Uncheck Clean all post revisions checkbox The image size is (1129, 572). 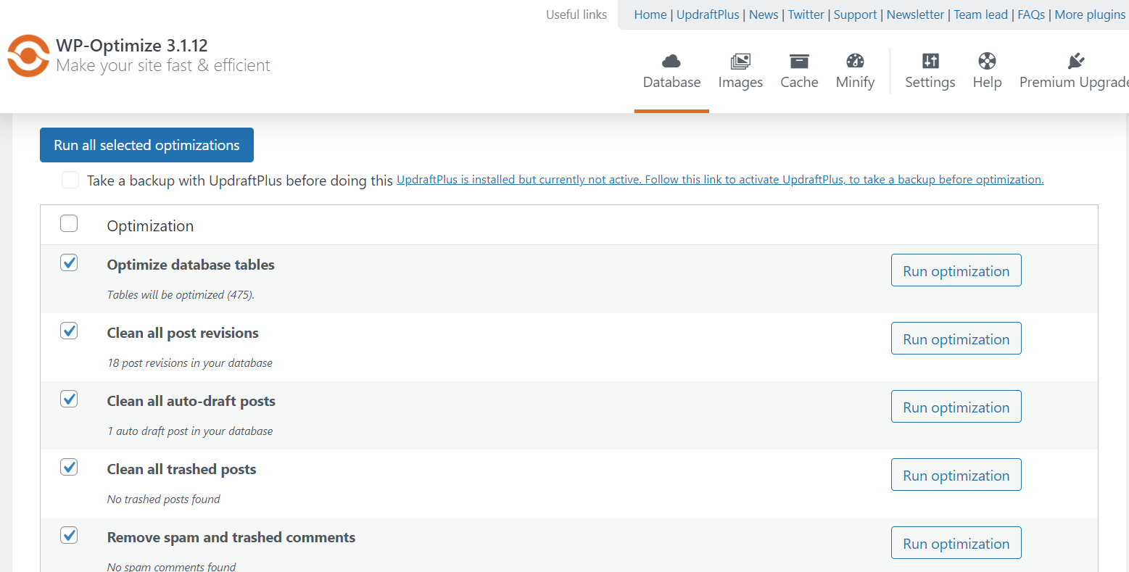[x=69, y=331]
